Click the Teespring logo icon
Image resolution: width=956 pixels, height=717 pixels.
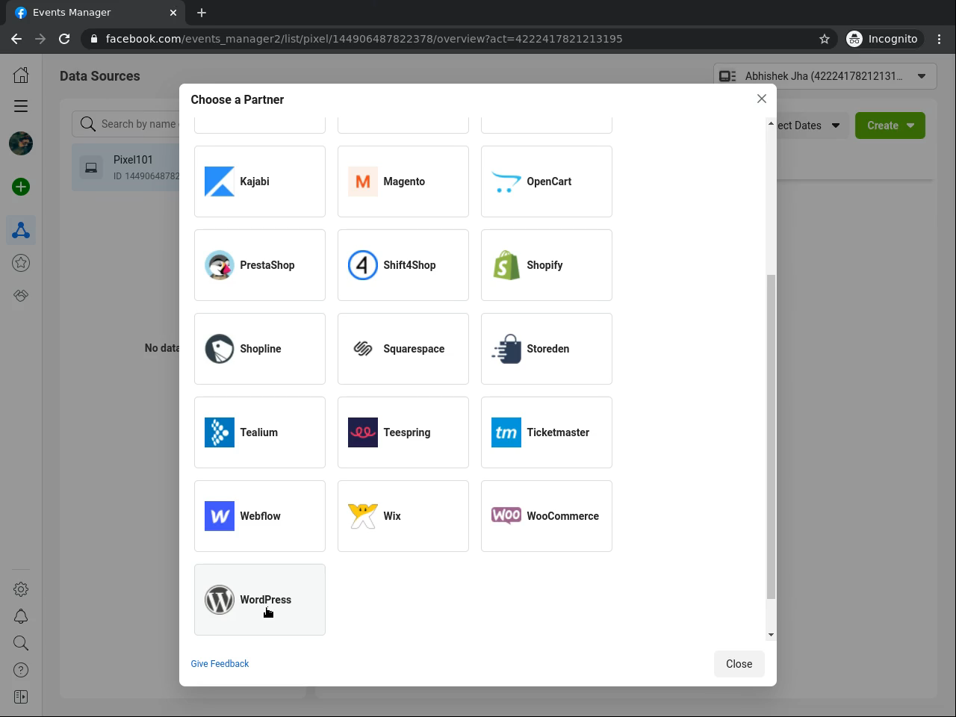(363, 432)
